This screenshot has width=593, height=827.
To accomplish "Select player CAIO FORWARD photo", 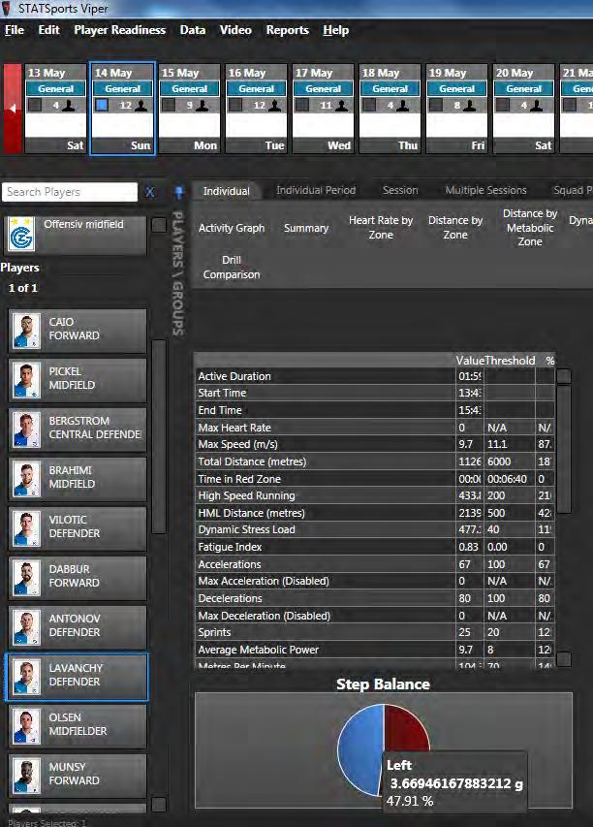I will 26,331.
